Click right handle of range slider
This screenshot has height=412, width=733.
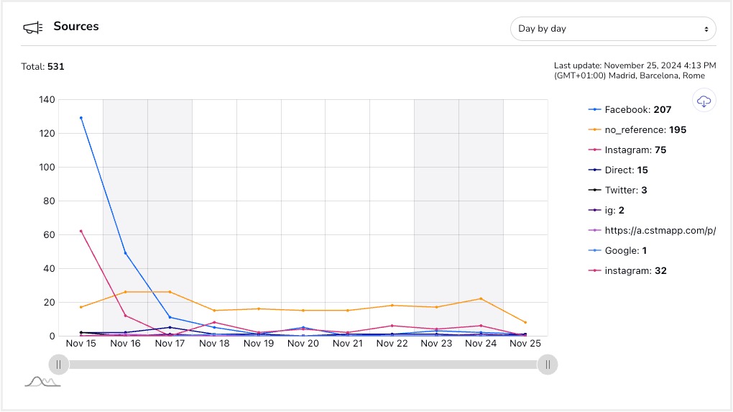(x=548, y=365)
